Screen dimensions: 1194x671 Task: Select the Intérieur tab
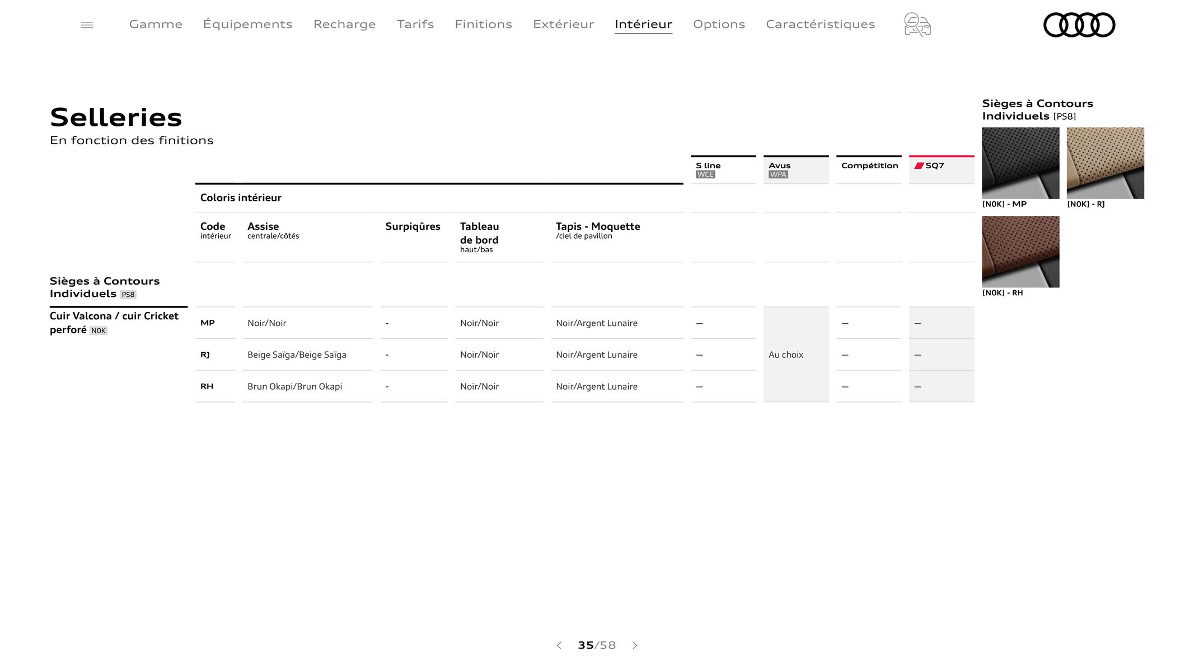pyautogui.click(x=643, y=24)
